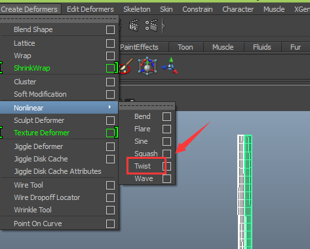Viewport: 310px width, 249px height.
Task: Open the Skeleton menu
Action: pyautogui.click(x=137, y=9)
